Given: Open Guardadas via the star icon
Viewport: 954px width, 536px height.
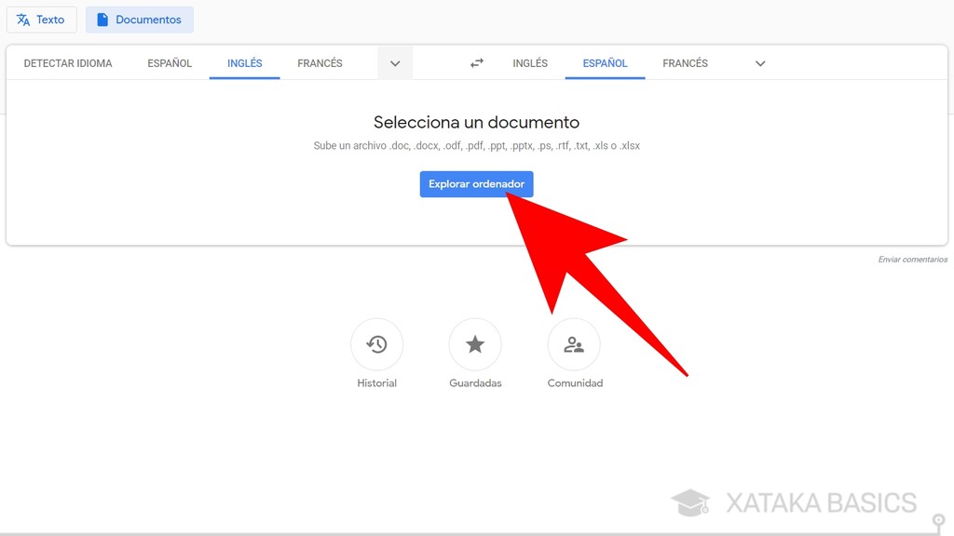Looking at the screenshot, I should [x=475, y=342].
